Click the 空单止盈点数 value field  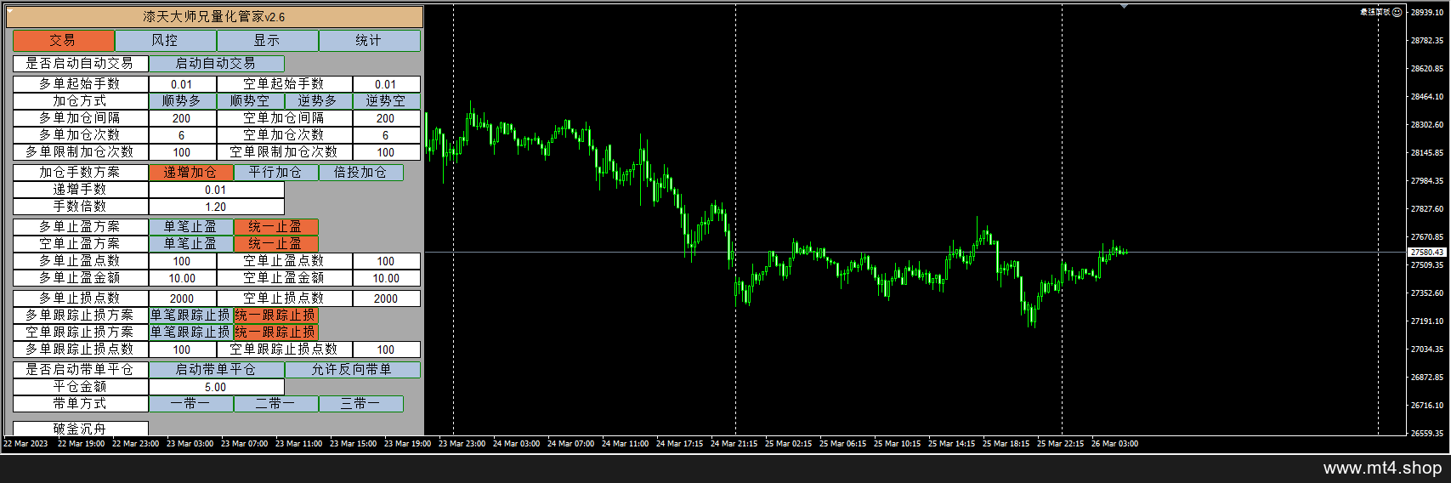[387, 260]
